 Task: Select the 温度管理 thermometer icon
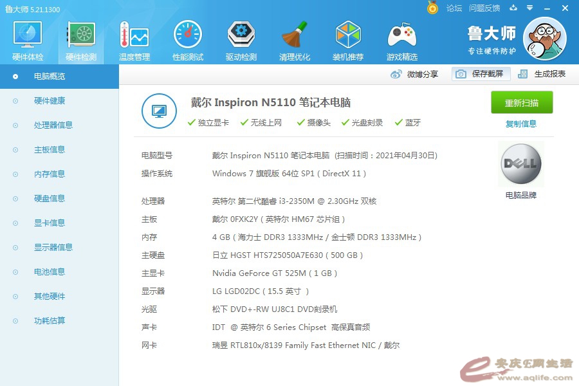point(134,35)
